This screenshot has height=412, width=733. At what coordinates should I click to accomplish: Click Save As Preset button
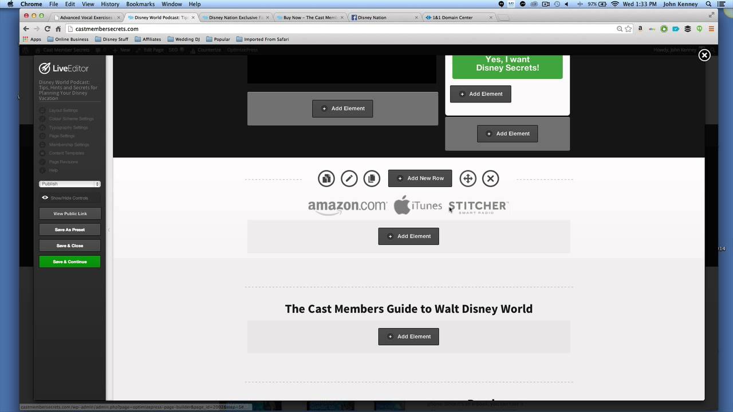click(x=70, y=229)
